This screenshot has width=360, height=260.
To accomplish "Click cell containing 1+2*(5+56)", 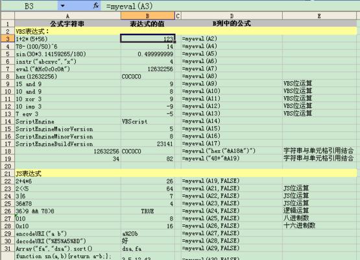I will (x=67, y=39).
